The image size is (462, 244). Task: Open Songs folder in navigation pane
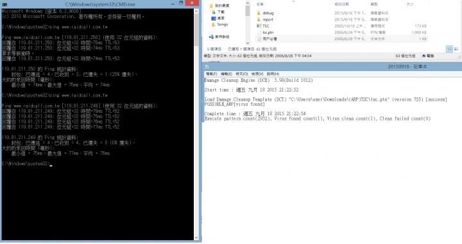click(222, 24)
